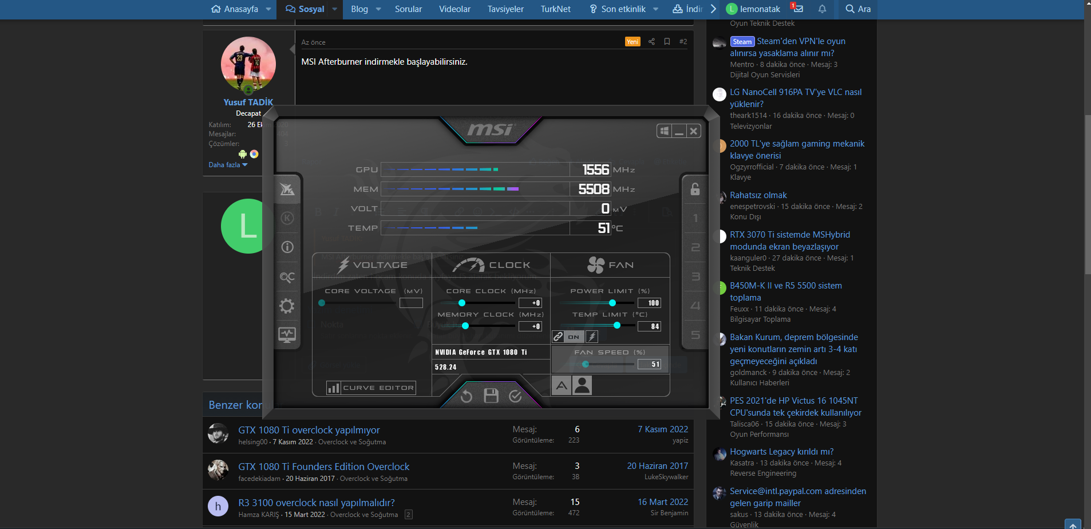Open 'Rahatsız olmak' sidebar thread

(x=758, y=195)
